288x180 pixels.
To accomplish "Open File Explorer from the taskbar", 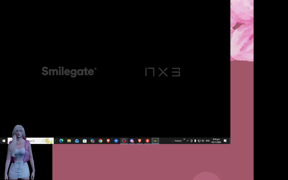I will point(69,141).
